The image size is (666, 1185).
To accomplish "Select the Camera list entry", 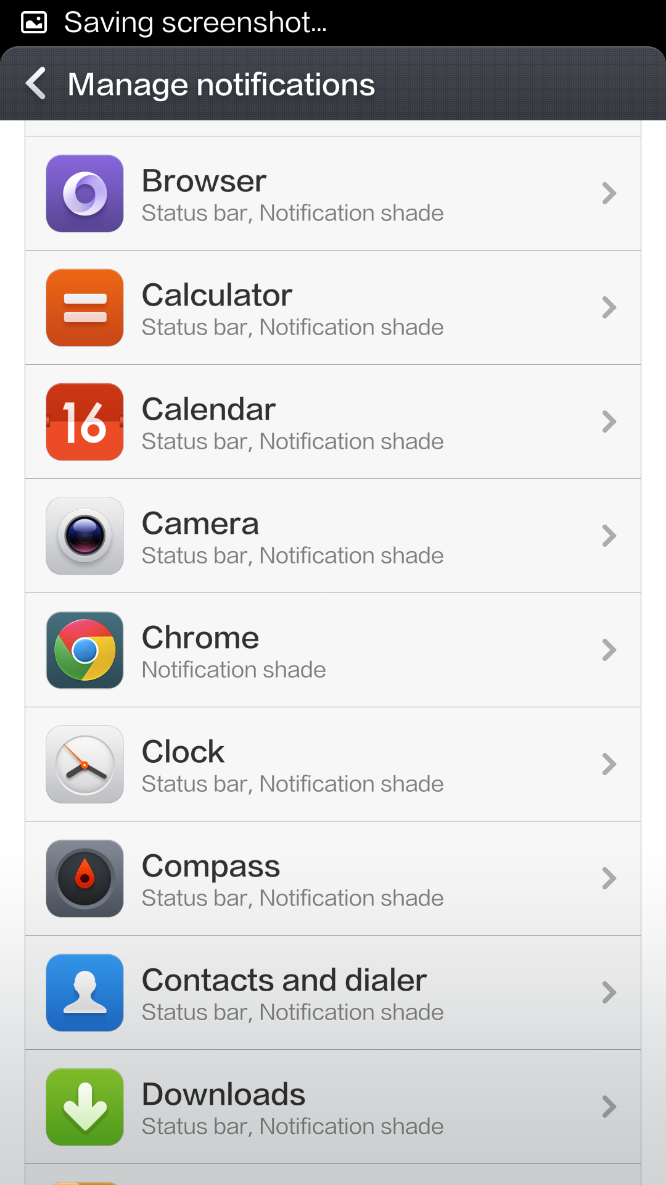I will click(292, 537).
